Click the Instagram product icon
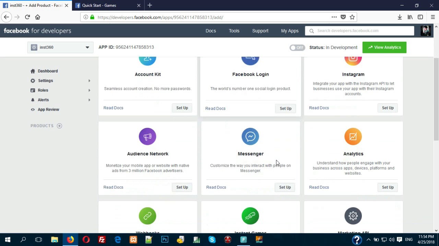 (353, 61)
